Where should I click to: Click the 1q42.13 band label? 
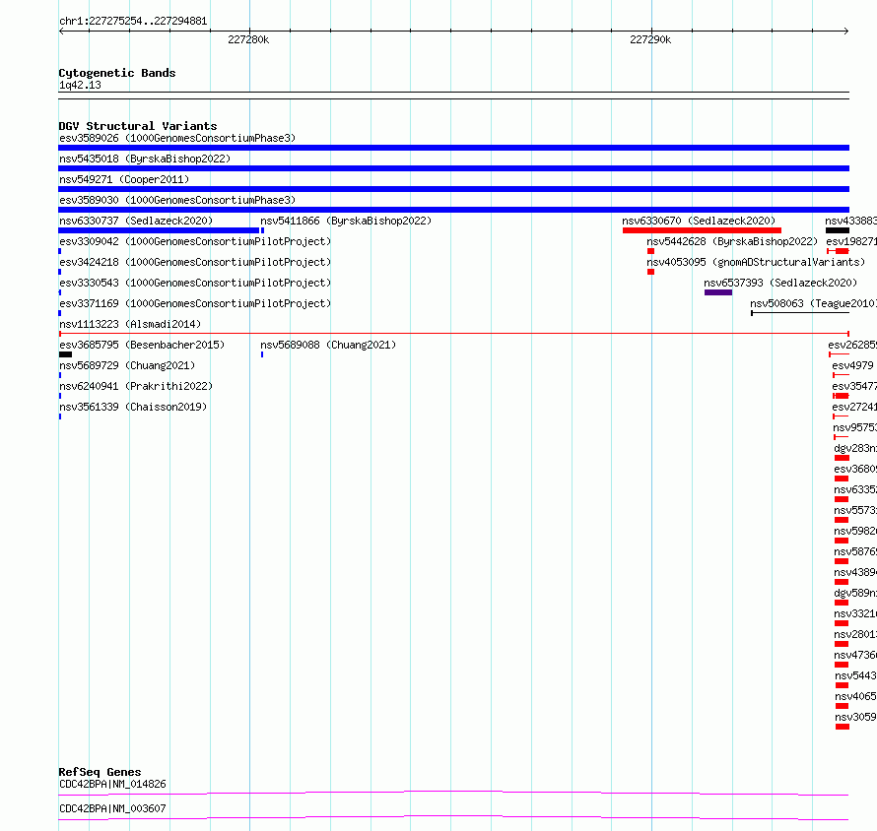80,85
